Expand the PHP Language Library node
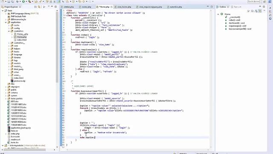The width and height of the screenshot is (273, 154). [6, 13]
